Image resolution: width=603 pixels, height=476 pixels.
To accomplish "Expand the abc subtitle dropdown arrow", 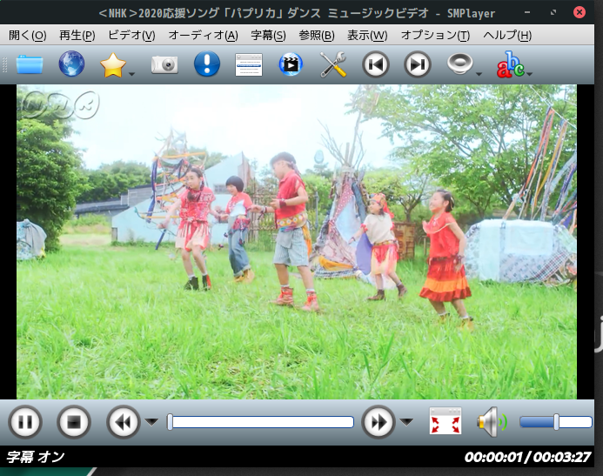I will point(530,73).
